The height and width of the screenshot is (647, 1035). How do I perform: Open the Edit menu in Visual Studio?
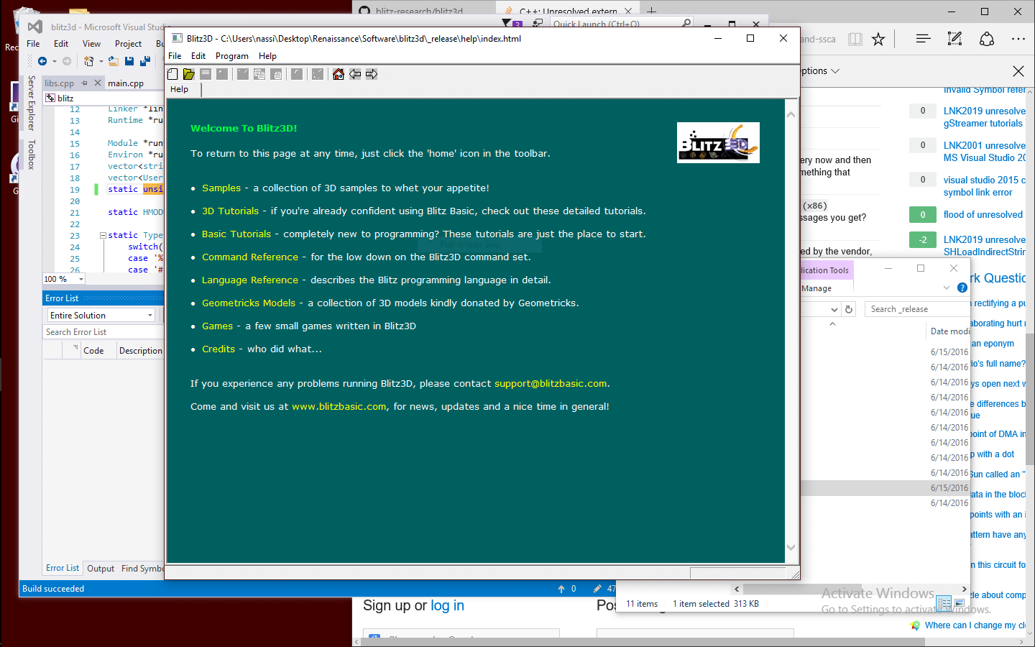(x=61, y=44)
